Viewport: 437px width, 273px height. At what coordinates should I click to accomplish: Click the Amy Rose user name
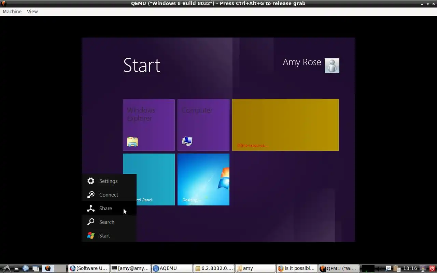302,62
